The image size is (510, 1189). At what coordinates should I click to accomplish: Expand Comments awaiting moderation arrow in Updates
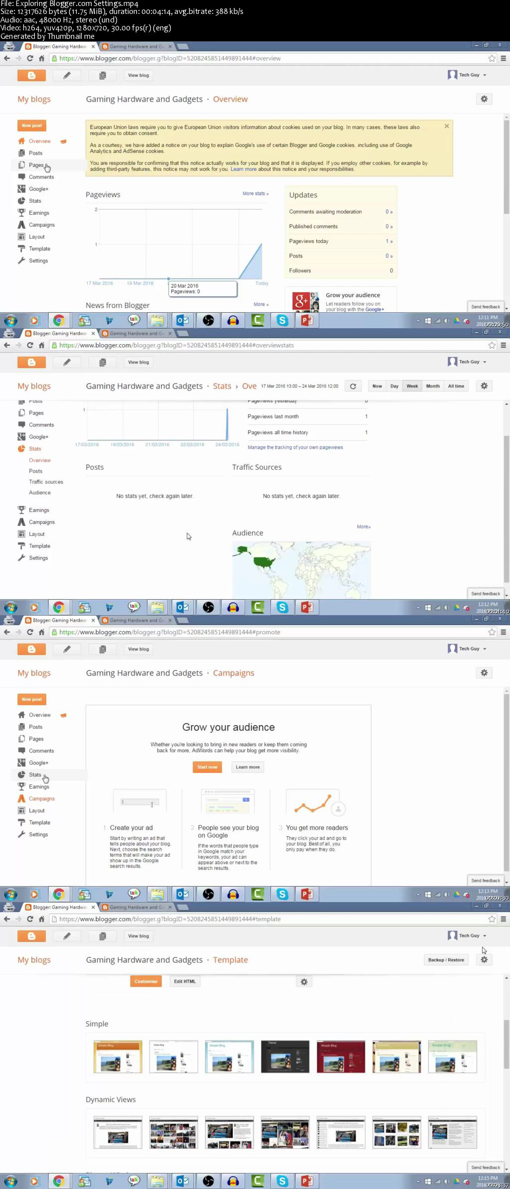click(x=389, y=212)
